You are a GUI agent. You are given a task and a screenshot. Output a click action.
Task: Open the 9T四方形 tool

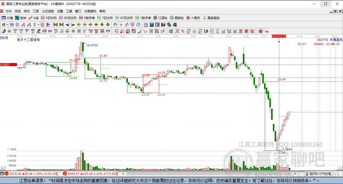point(124,18)
